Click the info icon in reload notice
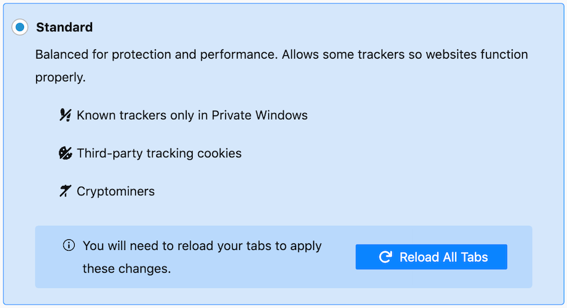The image size is (567, 308). coord(68,245)
